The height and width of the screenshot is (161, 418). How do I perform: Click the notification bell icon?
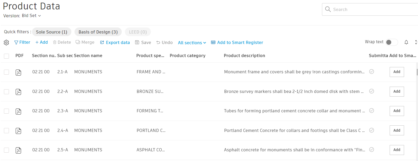pyautogui.click(x=406, y=42)
